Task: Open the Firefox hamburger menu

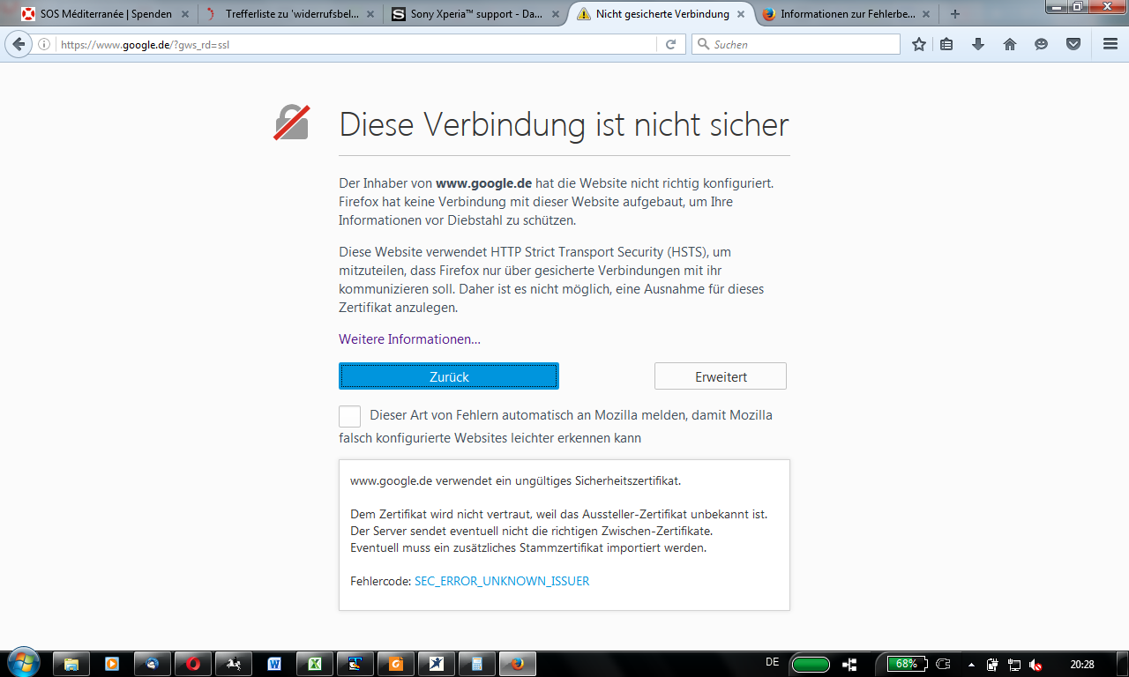Action: point(1110,44)
